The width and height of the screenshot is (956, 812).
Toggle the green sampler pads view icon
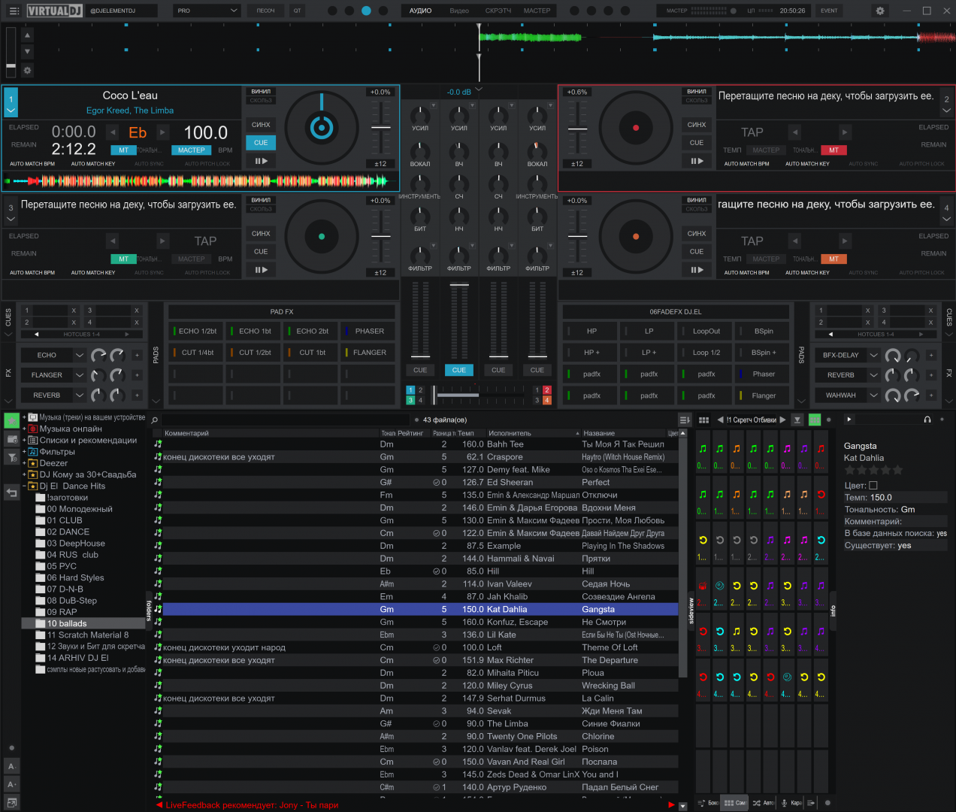click(815, 420)
